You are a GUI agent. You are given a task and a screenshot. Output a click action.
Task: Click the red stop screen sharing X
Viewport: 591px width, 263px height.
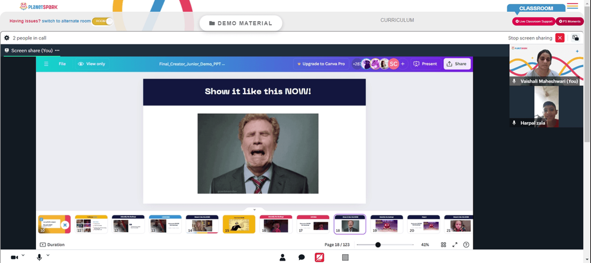[x=560, y=38]
